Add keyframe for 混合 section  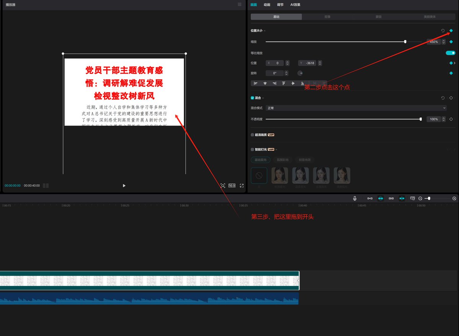451,98
